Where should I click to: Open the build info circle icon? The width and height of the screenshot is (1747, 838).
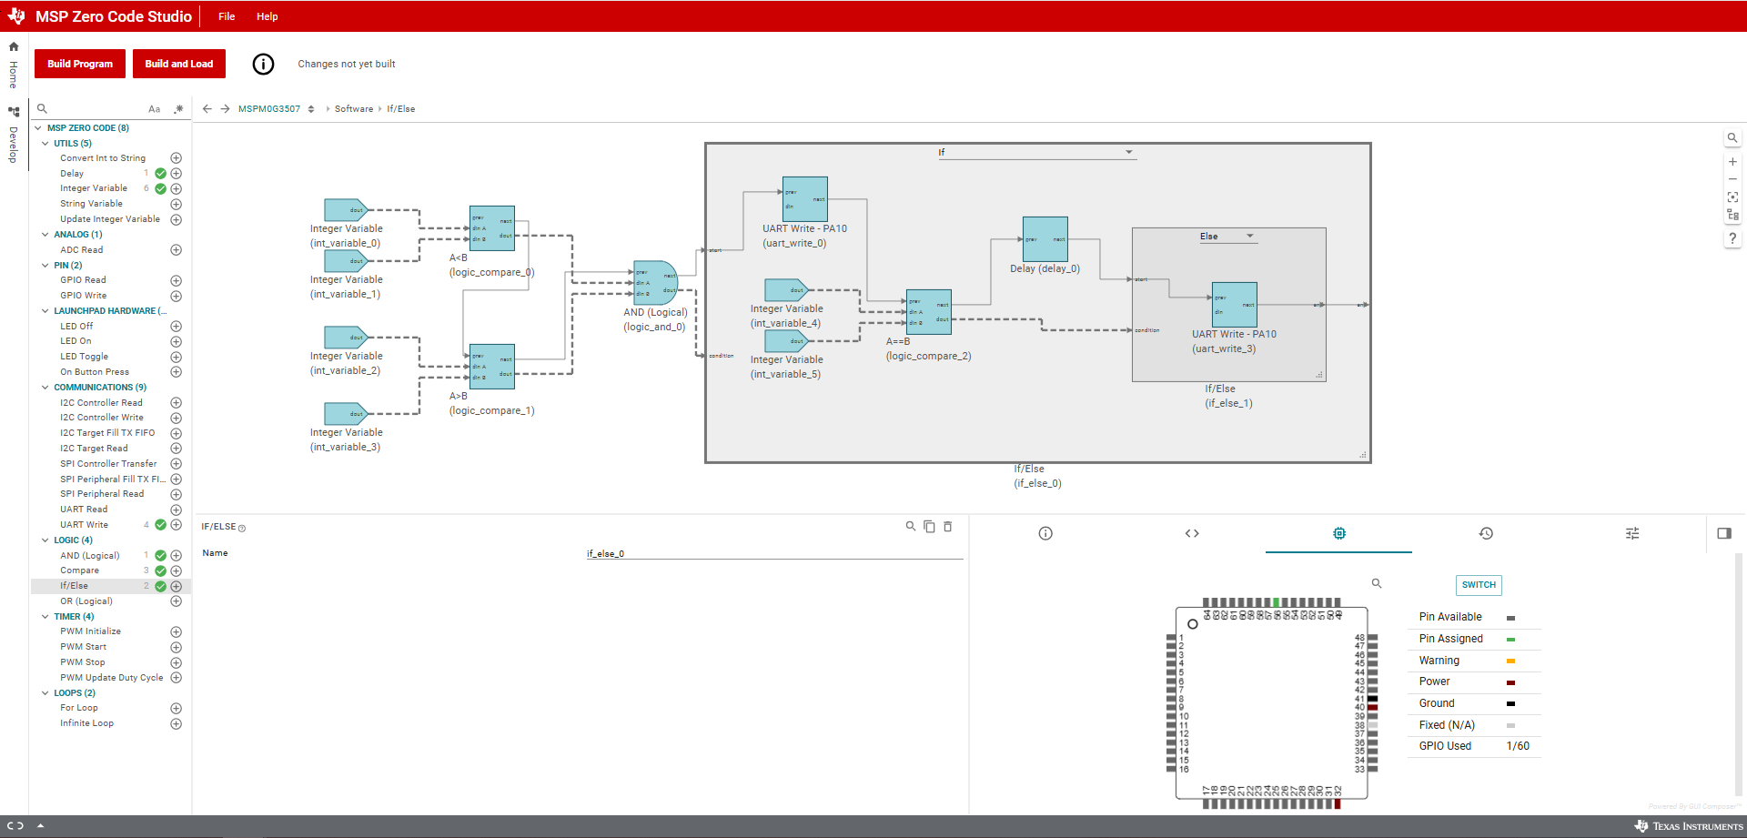click(x=263, y=64)
